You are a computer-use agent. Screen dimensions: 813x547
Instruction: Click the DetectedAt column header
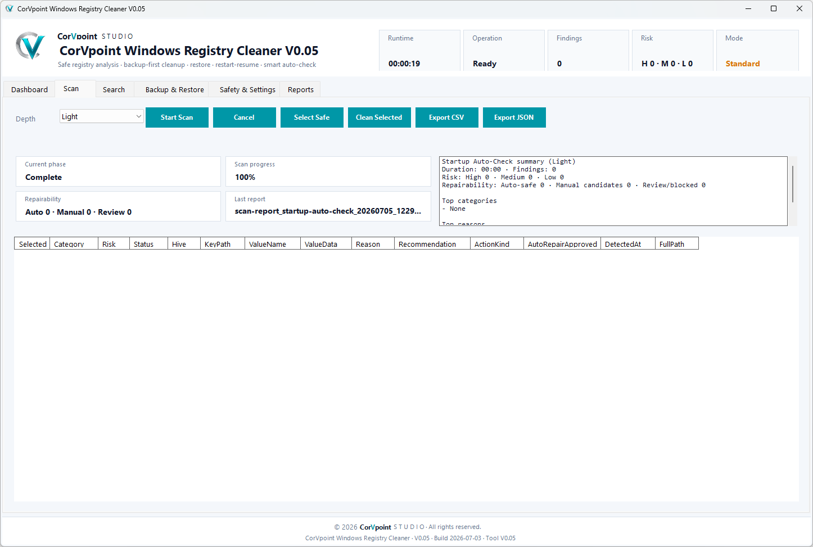(628, 243)
